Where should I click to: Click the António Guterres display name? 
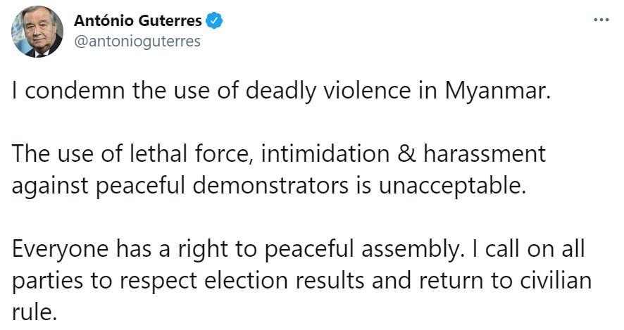tap(137, 21)
